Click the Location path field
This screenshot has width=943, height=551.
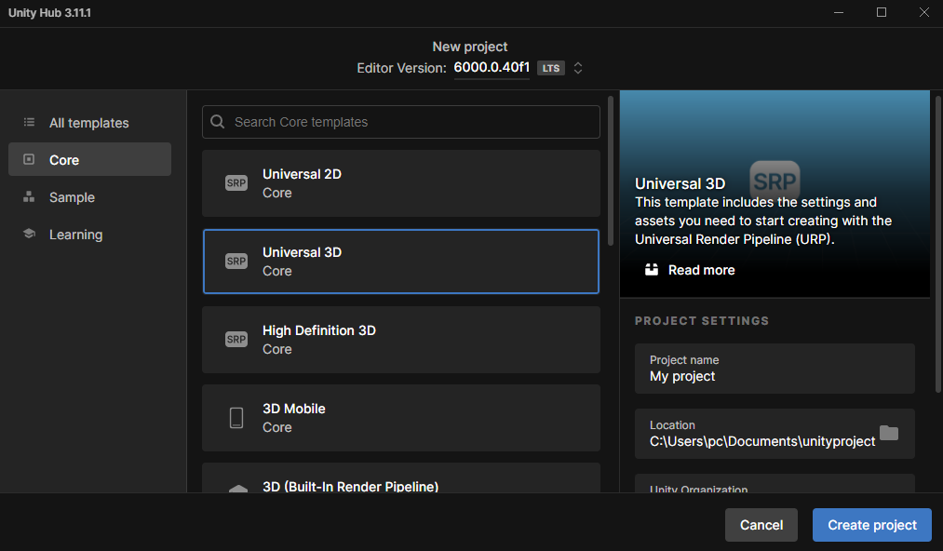[x=775, y=434]
